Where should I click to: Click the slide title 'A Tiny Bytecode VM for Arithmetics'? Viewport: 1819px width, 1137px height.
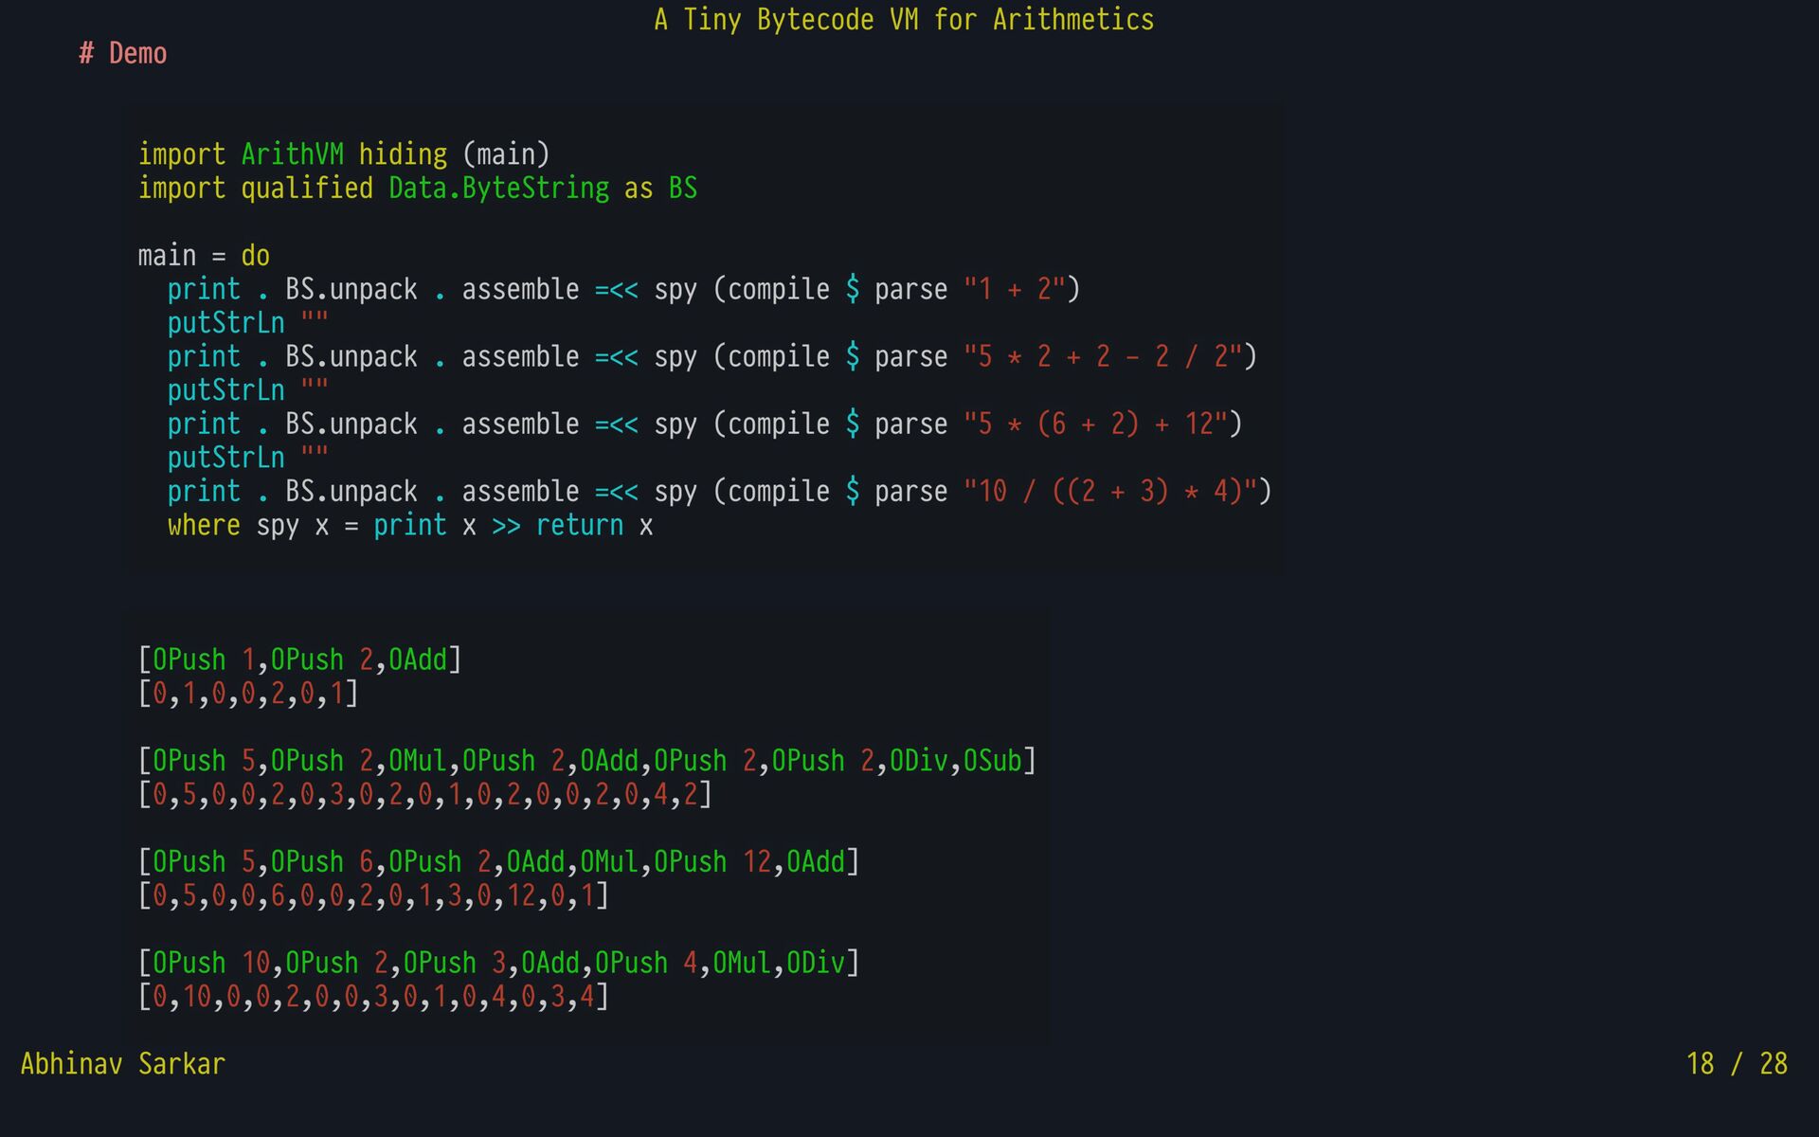[904, 20]
